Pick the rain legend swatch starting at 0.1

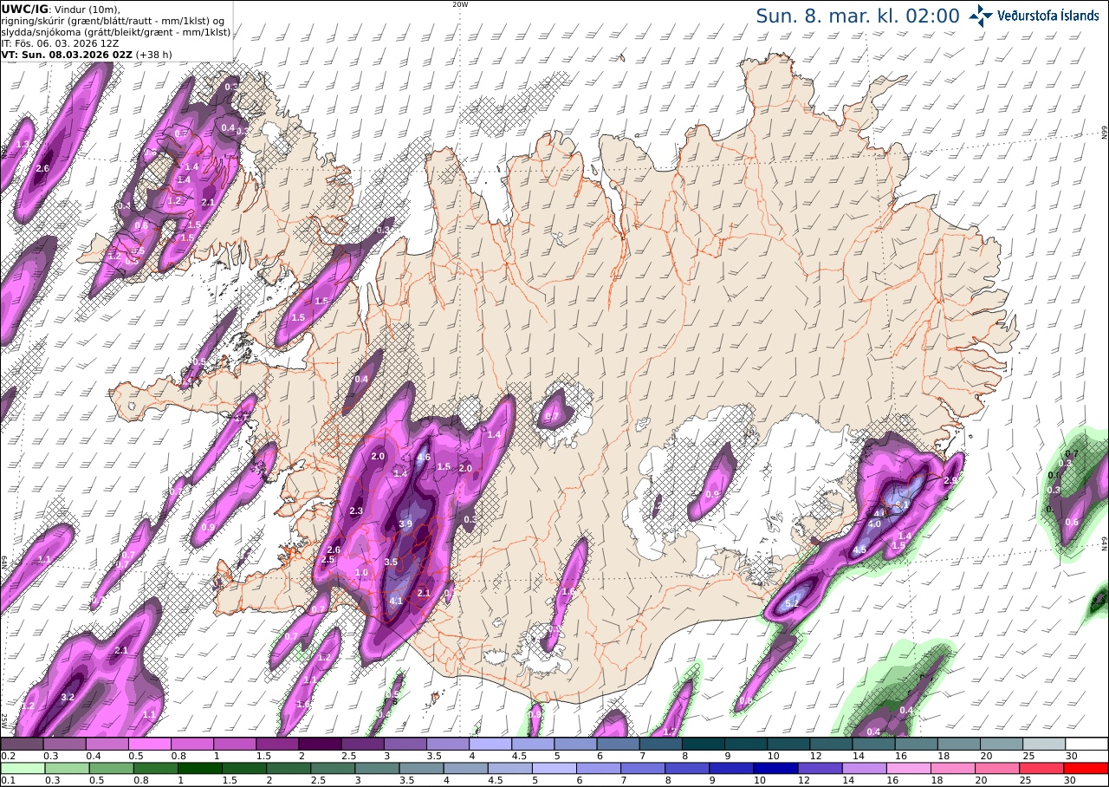pos(22,768)
